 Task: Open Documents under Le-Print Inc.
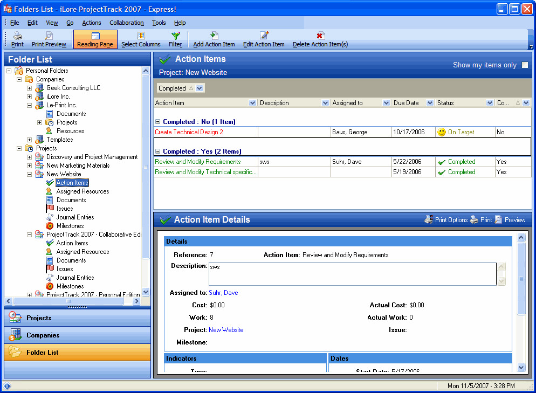71,114
